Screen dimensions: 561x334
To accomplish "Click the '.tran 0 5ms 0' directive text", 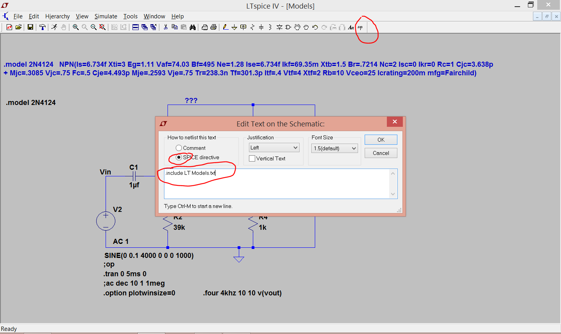I will (125, 274).
